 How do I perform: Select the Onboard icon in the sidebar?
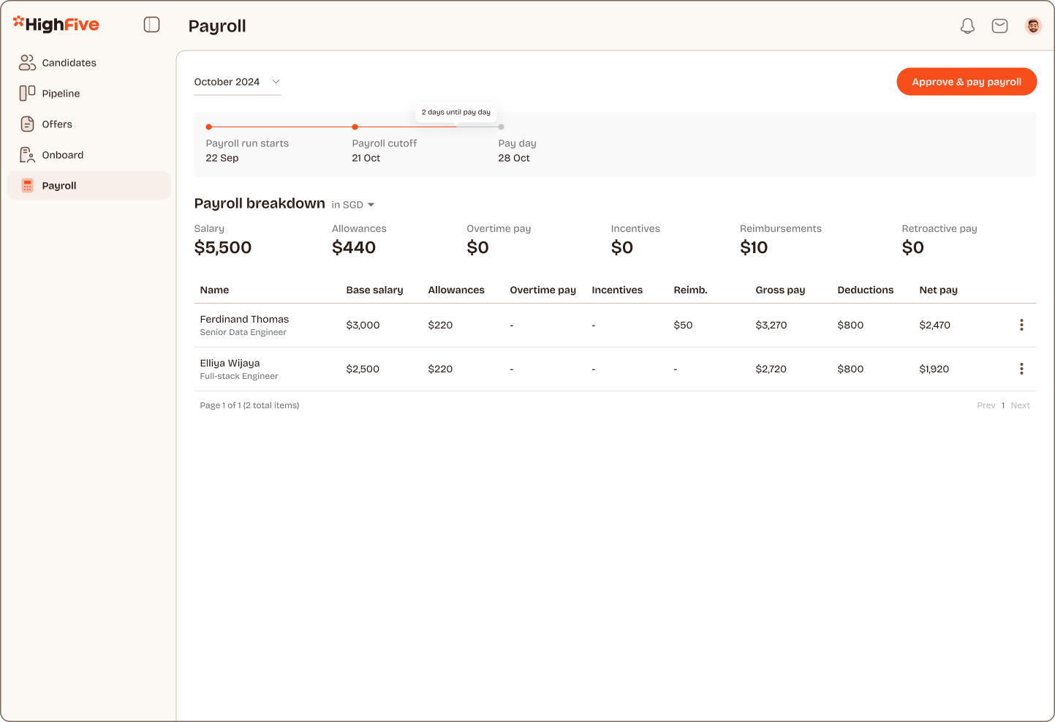coord(27,154)
